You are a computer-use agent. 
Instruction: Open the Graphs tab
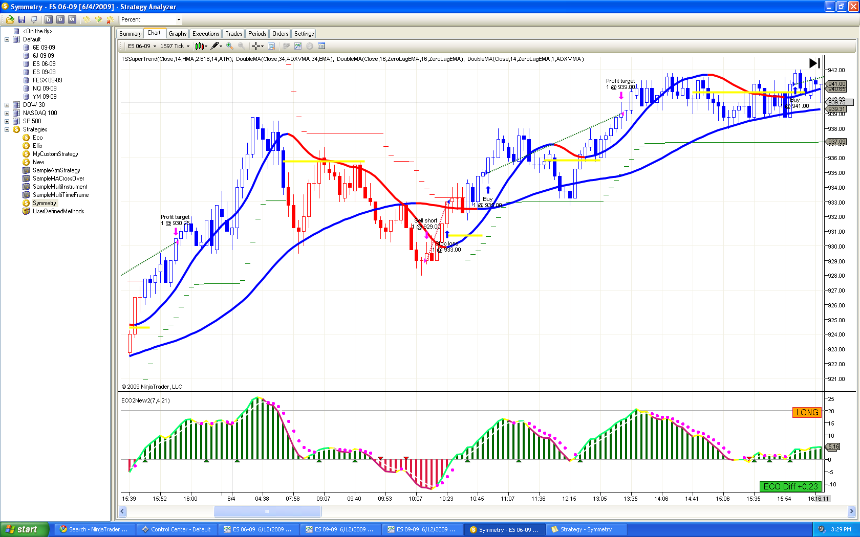pos(178,34)
